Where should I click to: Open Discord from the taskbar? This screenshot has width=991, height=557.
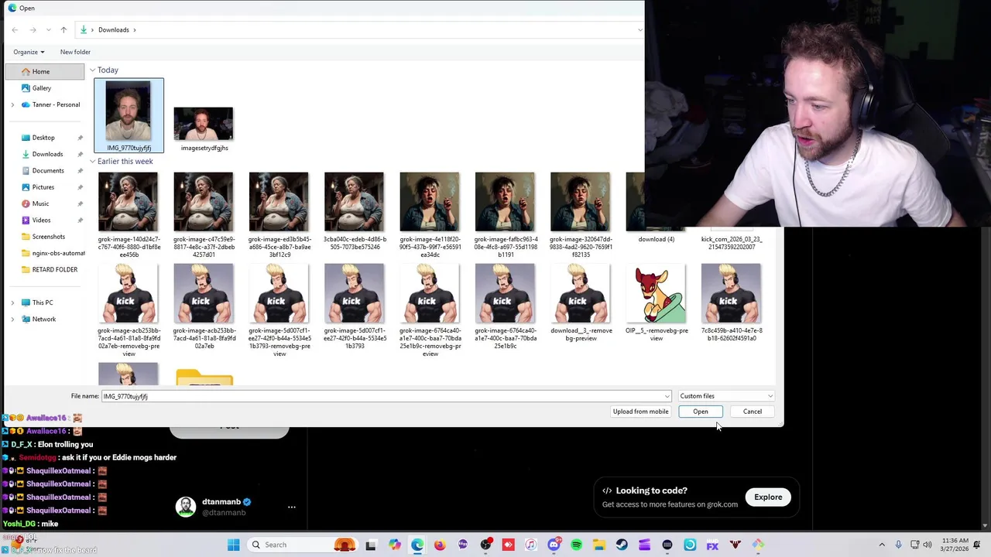click(x=554, y=545)
